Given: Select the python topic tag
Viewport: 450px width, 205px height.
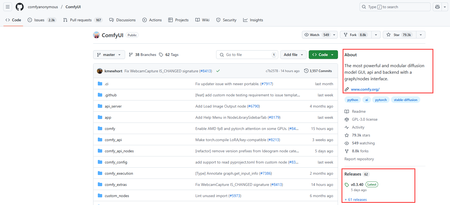Looking at the screenshot, I should 352,100.
